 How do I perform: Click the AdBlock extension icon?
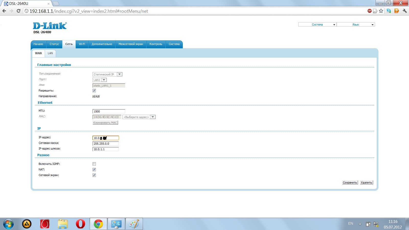tap(369, 11)
